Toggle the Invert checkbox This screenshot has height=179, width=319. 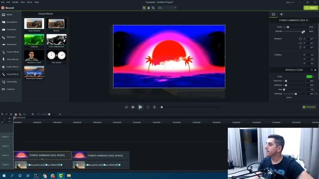click(284, 97)
